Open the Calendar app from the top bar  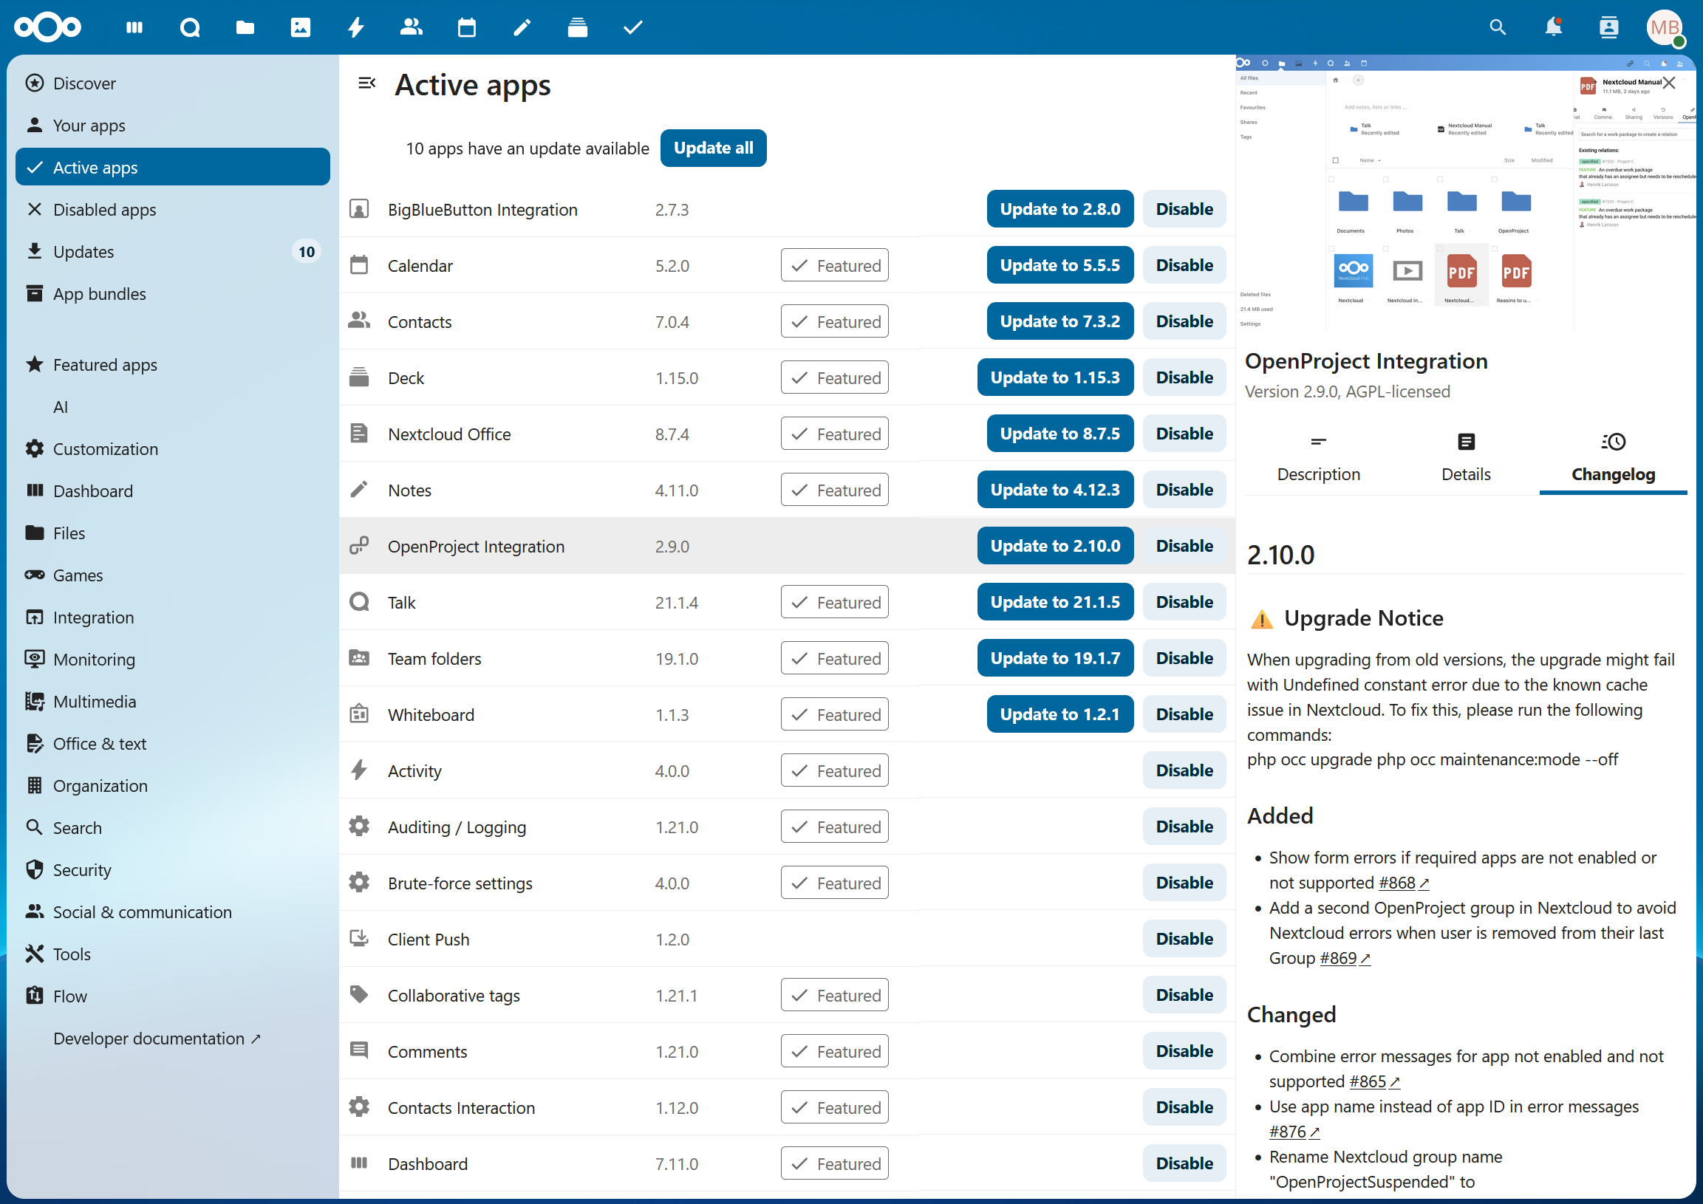coord(467,27)
